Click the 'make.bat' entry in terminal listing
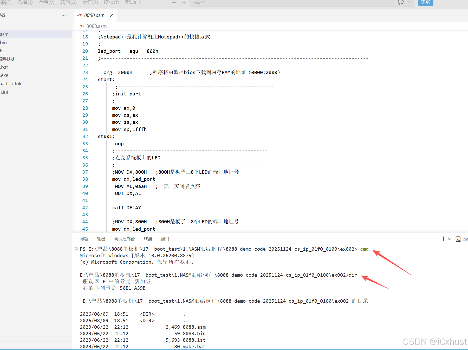The image size is (468, 350). point(194,347)
